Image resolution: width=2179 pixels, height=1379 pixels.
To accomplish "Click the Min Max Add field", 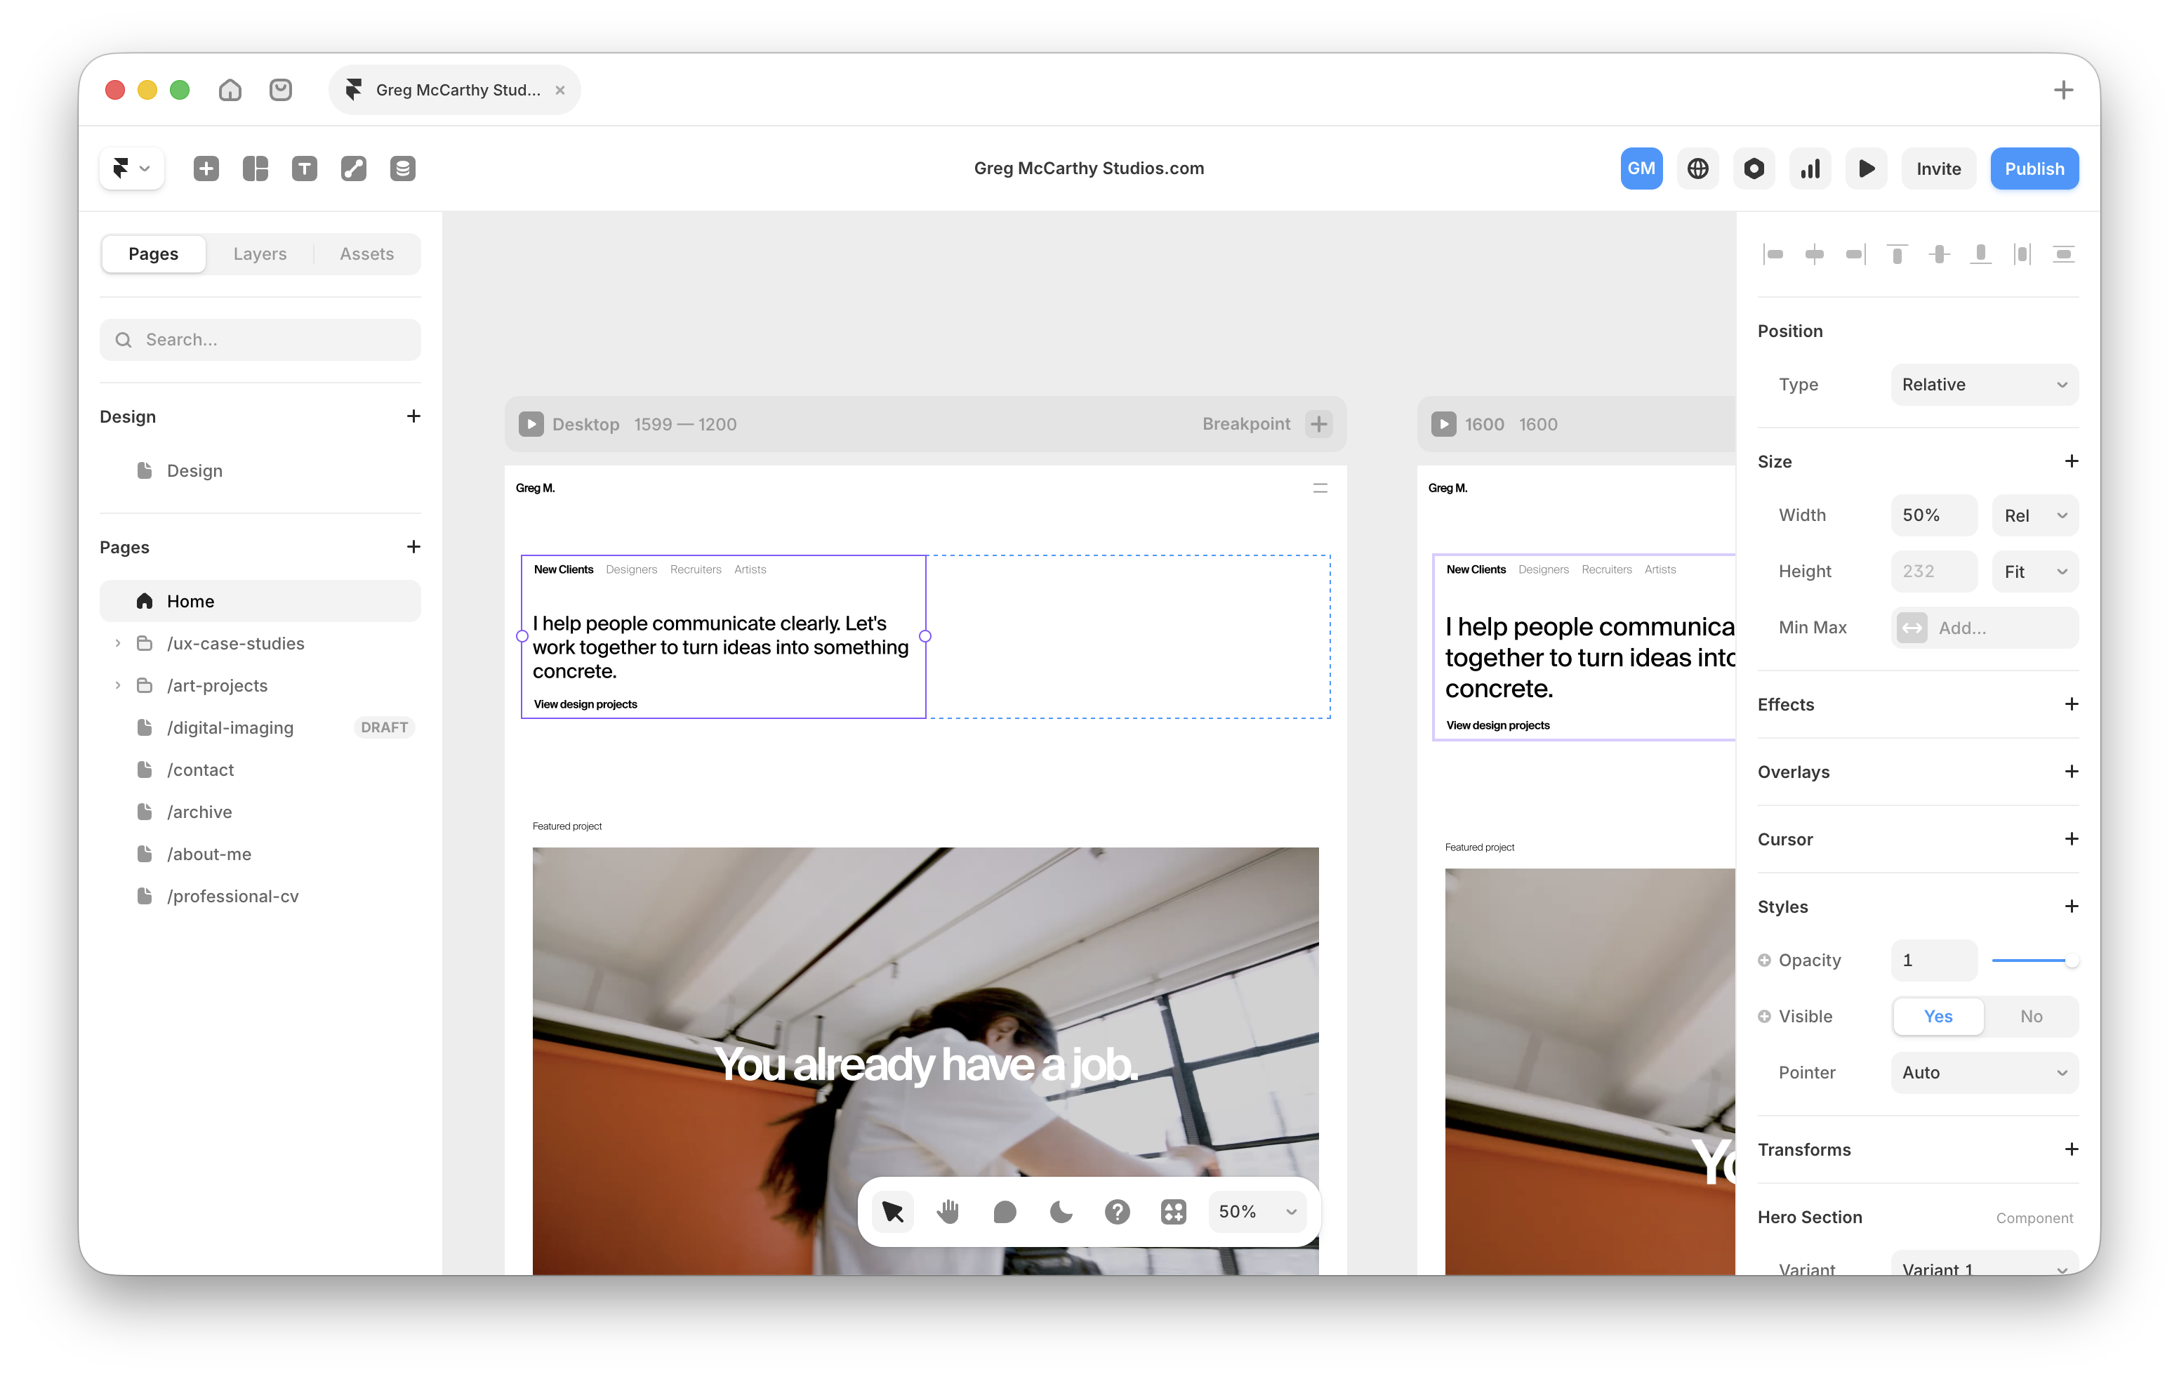I will pyautogui.click(x=1985, y=627).
